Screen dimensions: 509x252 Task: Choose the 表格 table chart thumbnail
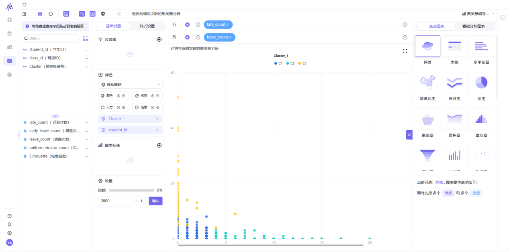454,46
